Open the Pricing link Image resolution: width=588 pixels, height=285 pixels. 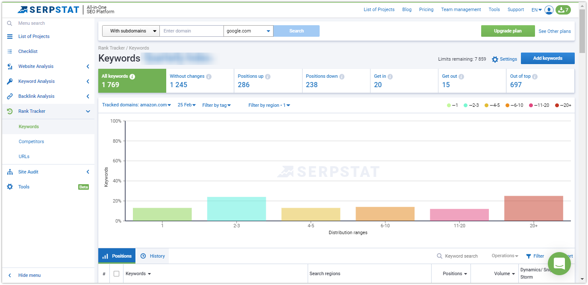point(426,9)
